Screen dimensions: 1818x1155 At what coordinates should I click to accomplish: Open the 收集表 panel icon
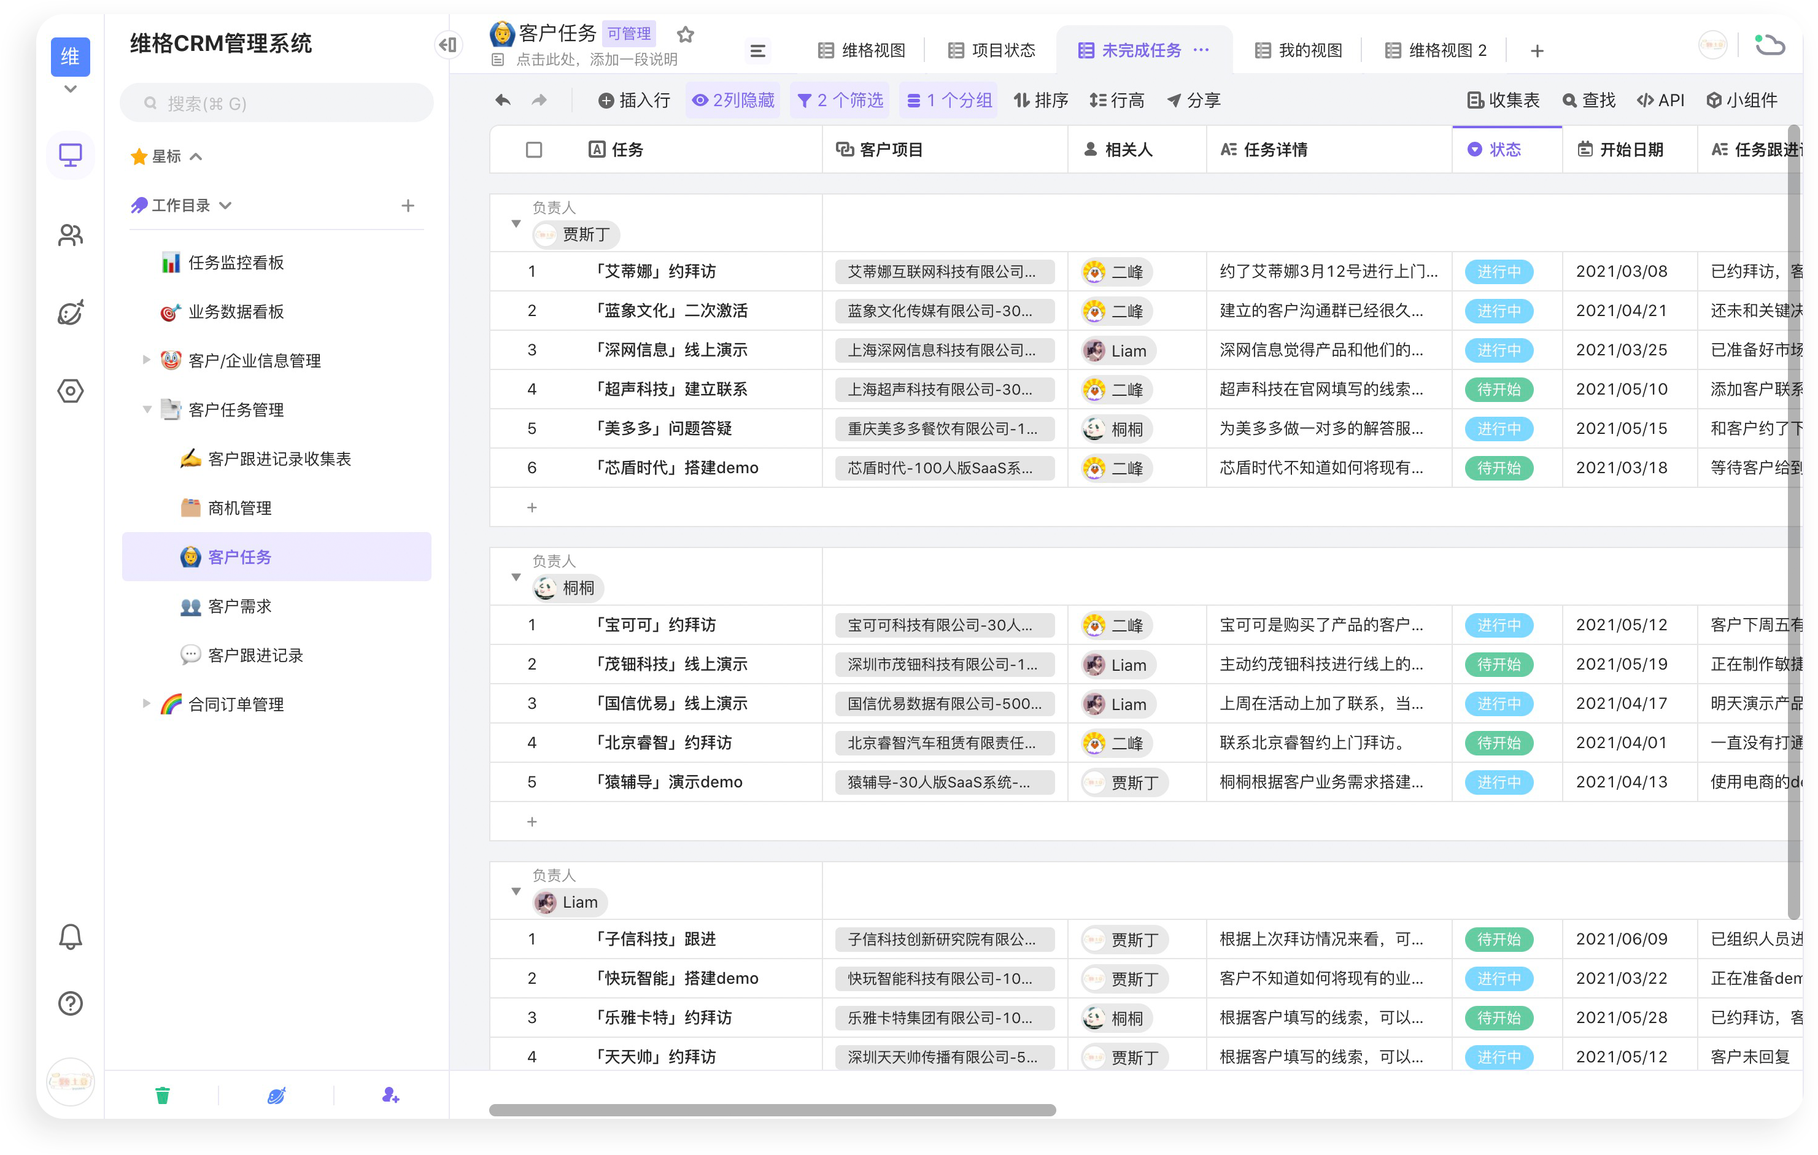[1504, 99]
